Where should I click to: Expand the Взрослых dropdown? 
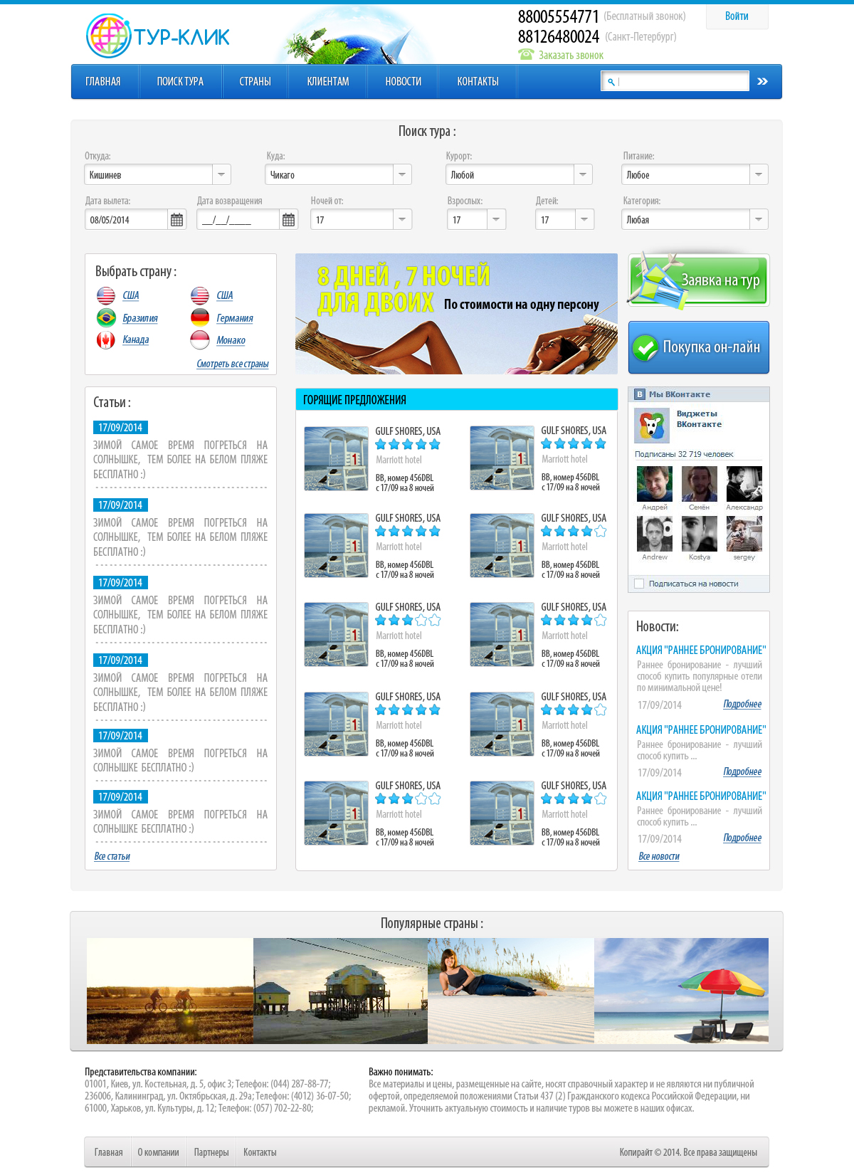pos(496,219)
